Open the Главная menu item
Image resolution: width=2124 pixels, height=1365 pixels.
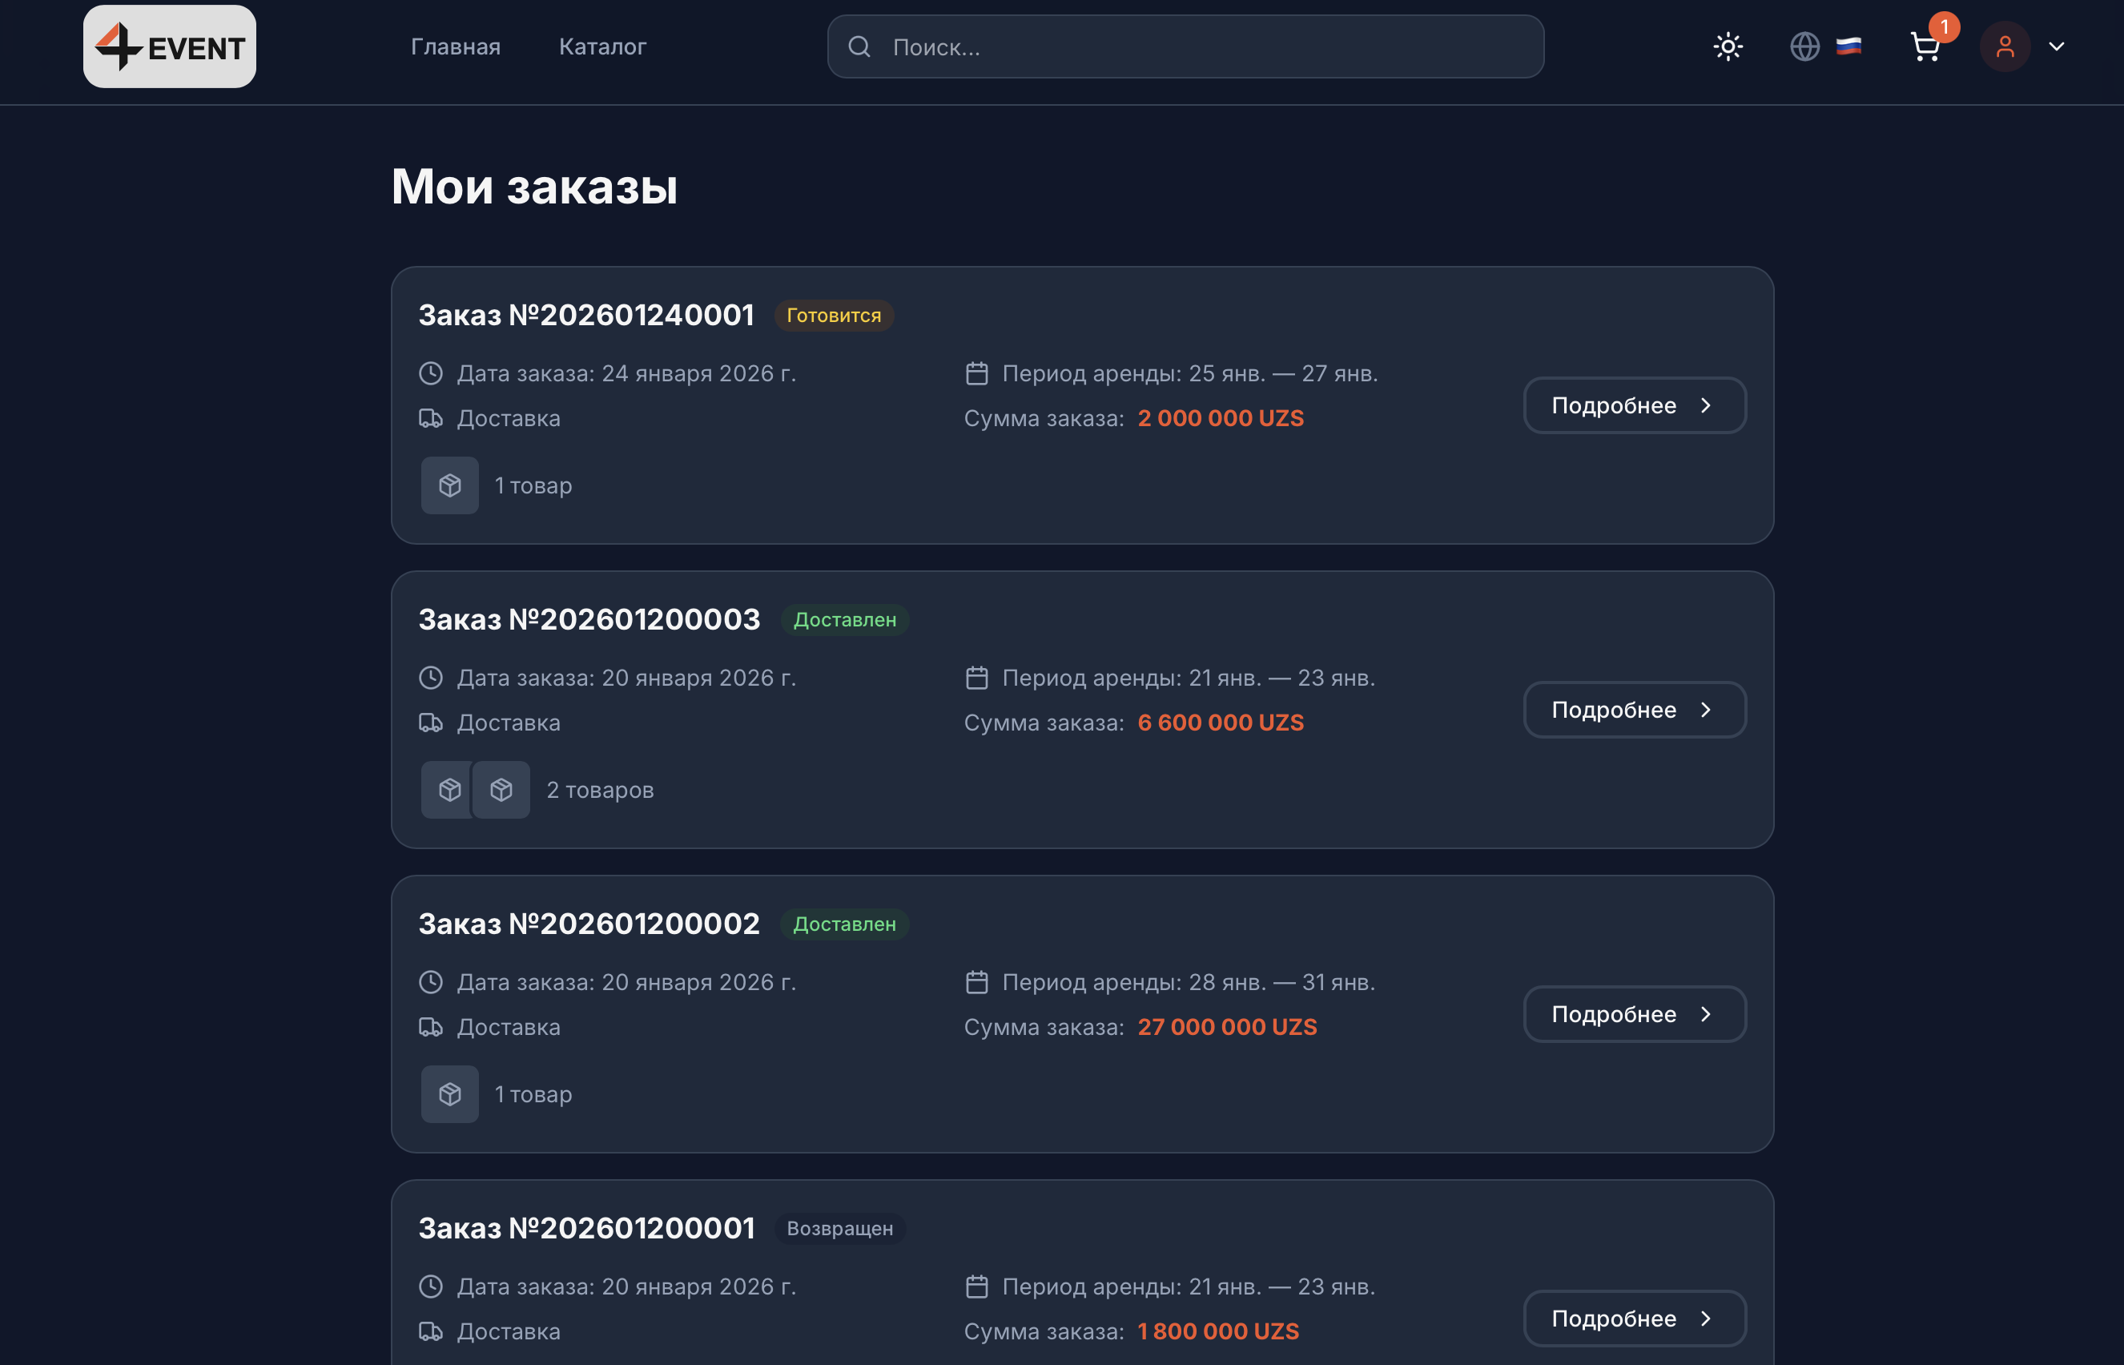(x=455, y=46)
